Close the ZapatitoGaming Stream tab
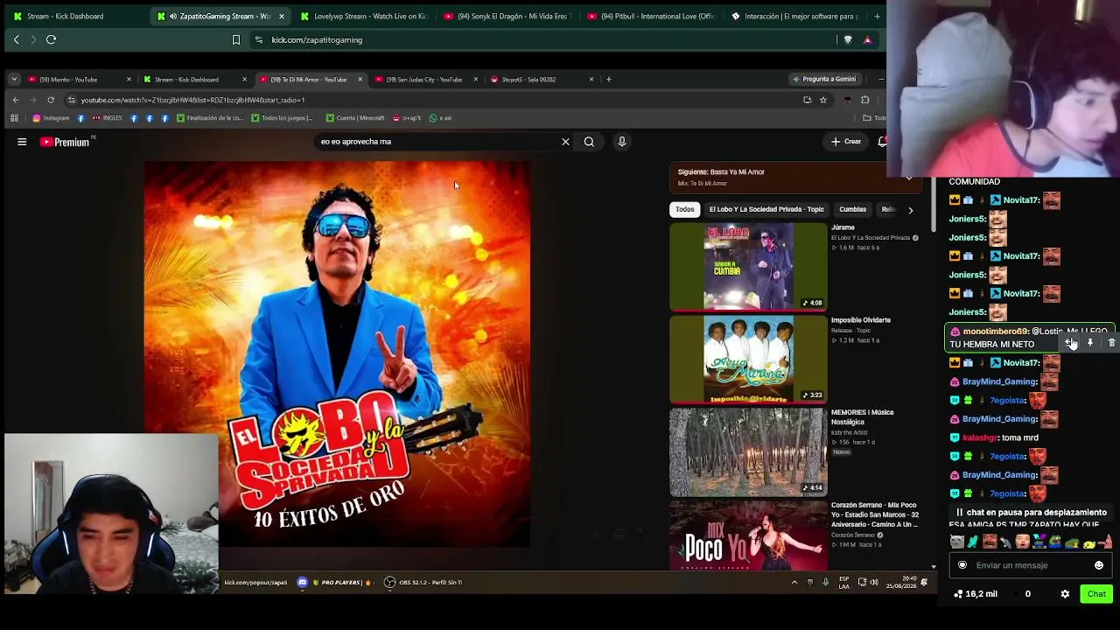 point(281,16)
